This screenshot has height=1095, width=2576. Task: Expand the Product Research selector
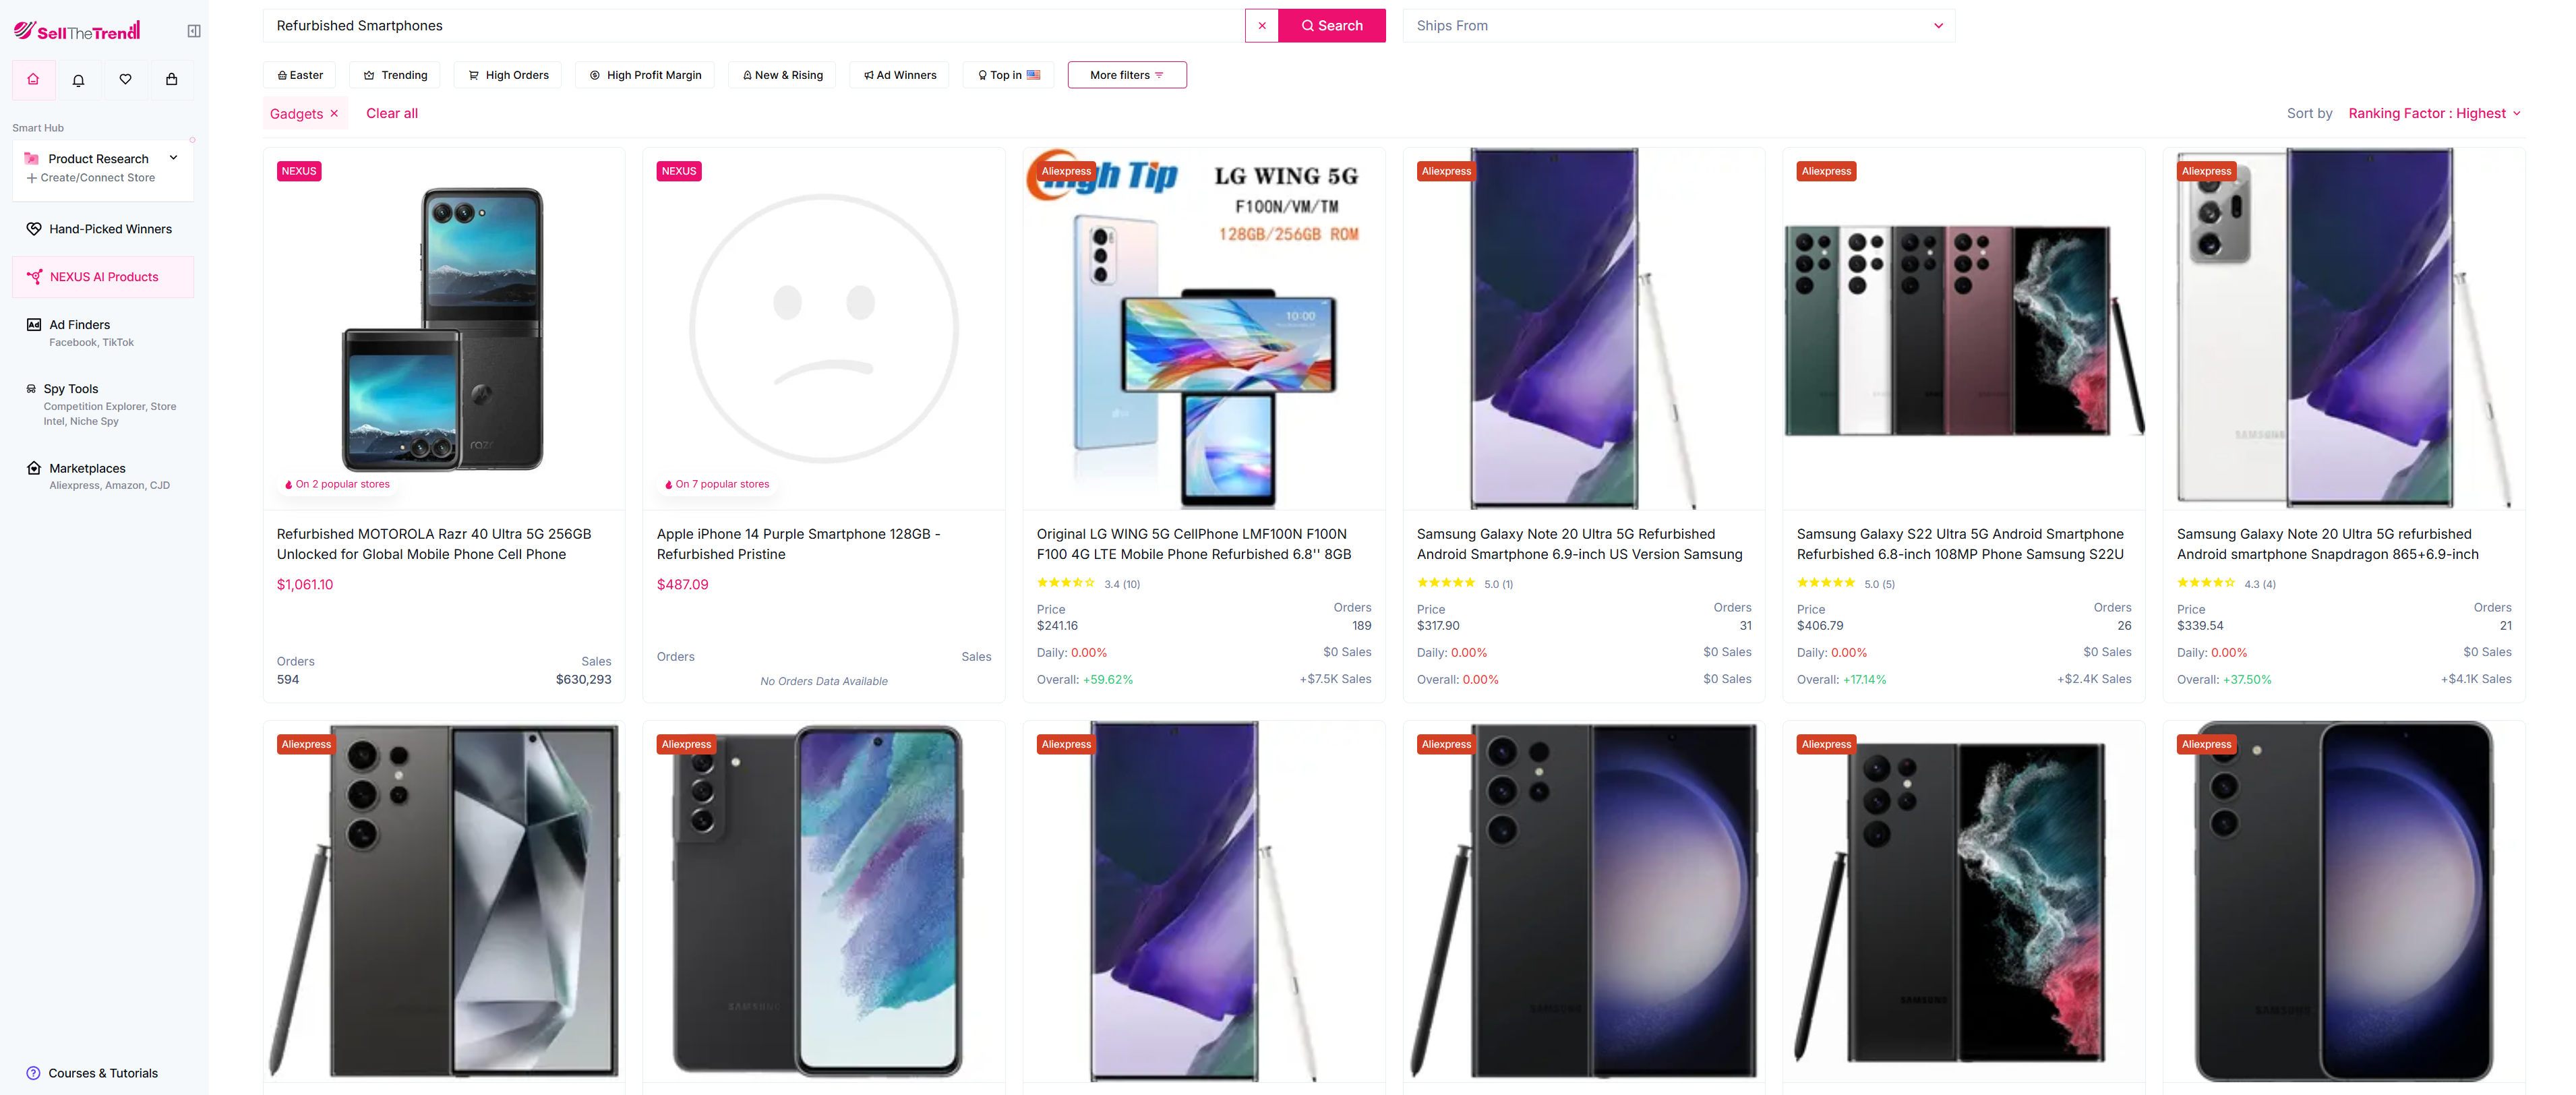(x=172, y=157)
